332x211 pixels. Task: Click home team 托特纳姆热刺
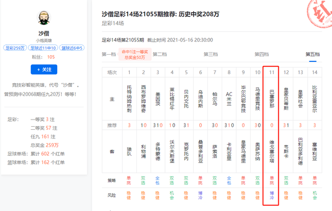129,99
